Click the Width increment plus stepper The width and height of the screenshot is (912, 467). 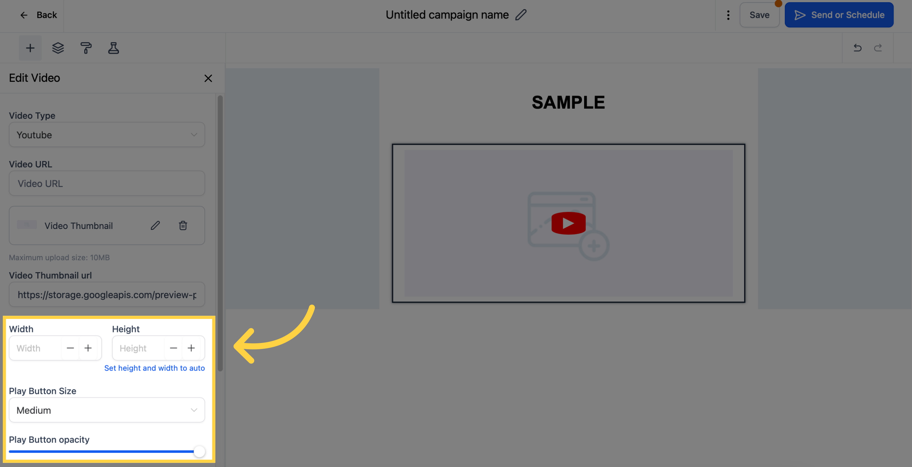(88, 347)
